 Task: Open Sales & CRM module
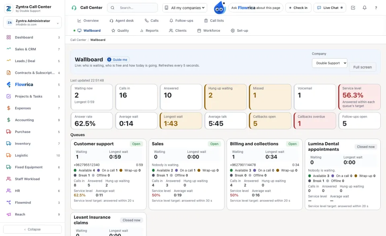pos(33,49)
